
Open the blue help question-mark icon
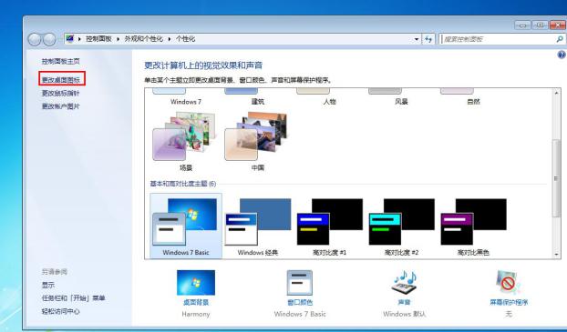[562, 55]
